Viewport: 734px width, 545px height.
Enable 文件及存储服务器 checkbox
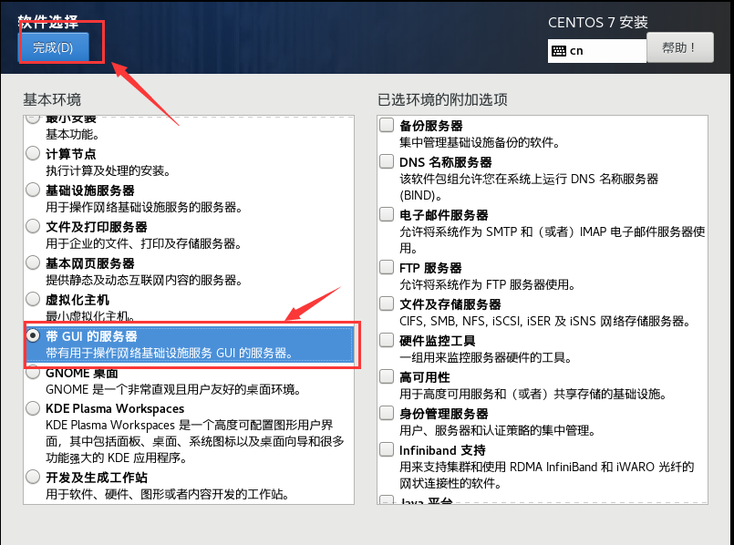387,303
